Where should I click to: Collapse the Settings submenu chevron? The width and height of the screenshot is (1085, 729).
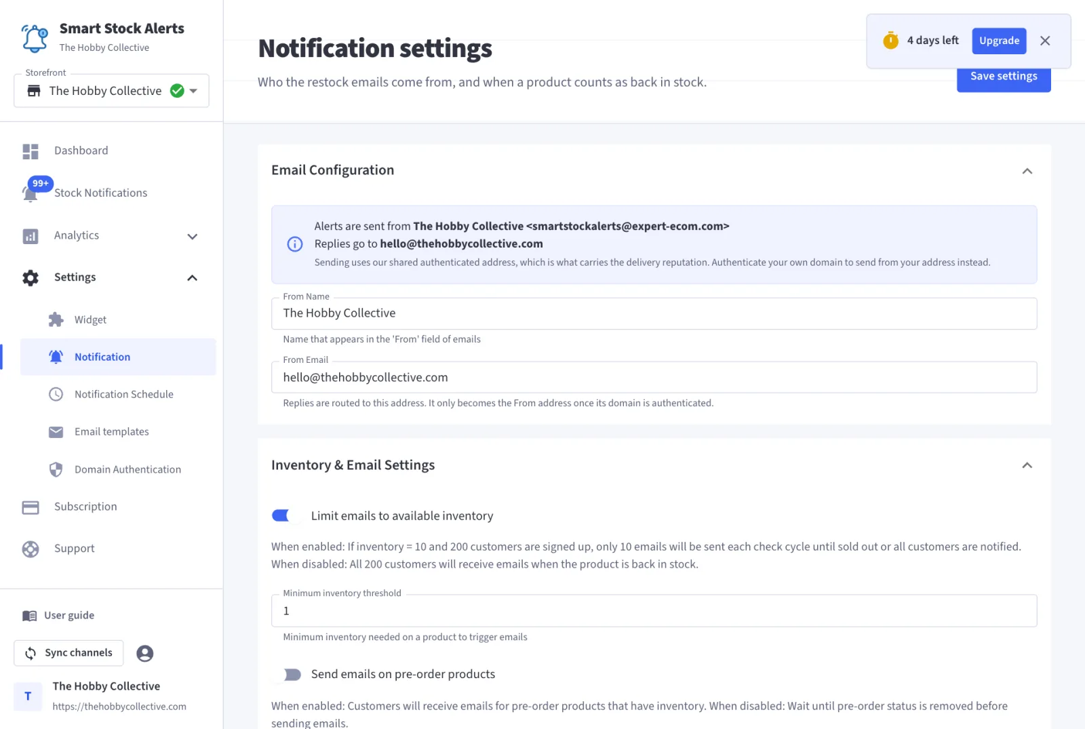(x=193, y=278)
